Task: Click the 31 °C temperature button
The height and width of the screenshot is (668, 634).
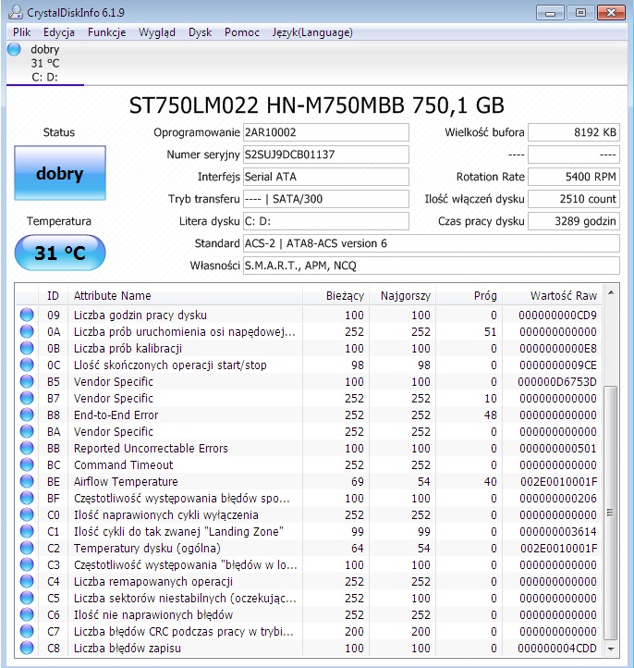Action: coord(60,253)
